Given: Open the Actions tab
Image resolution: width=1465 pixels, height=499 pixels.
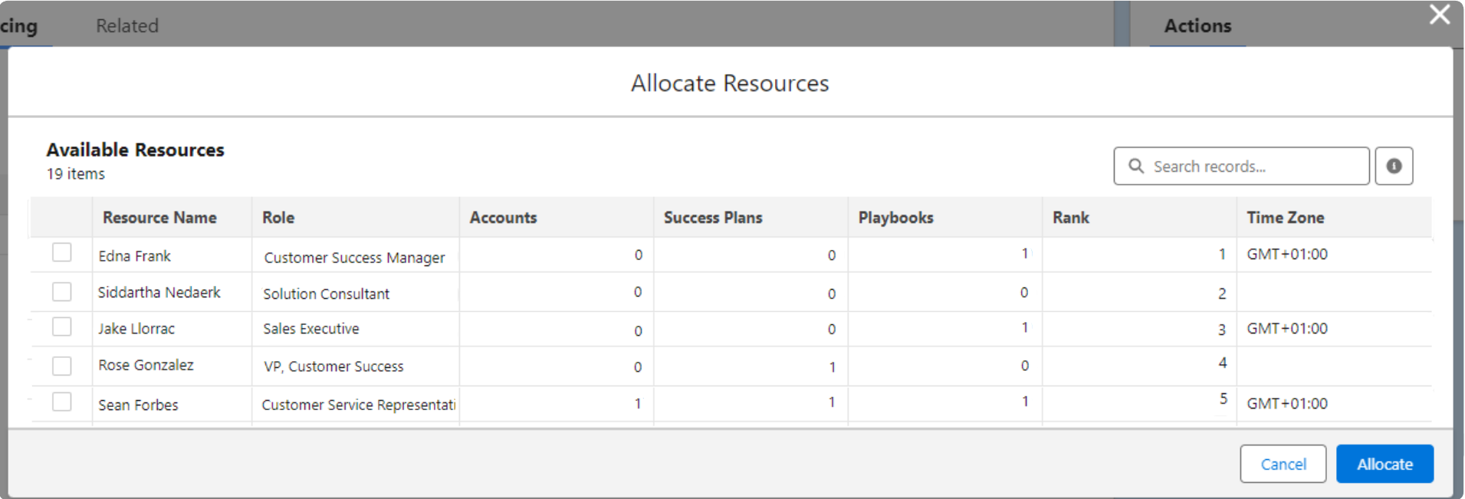Looking at the screenshot, I should pos(1197,26).
